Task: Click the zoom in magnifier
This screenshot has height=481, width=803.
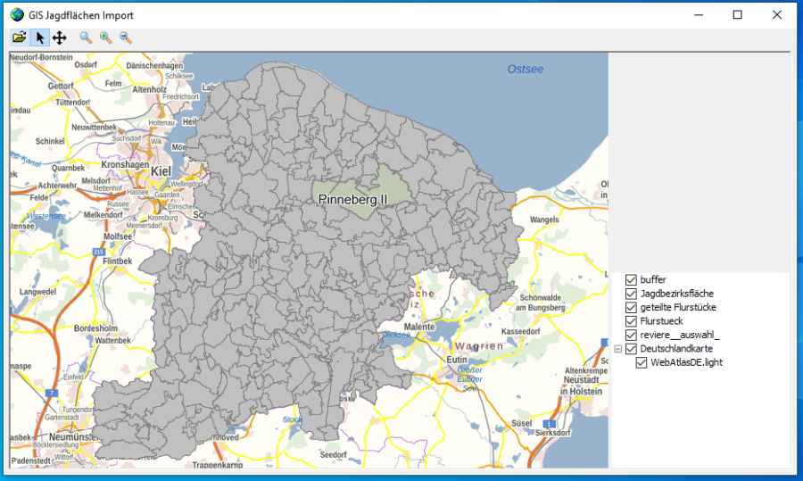Action: 106,37
